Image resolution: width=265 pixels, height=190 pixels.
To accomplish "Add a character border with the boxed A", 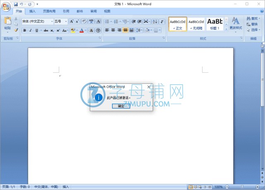I will coord(98,21).
